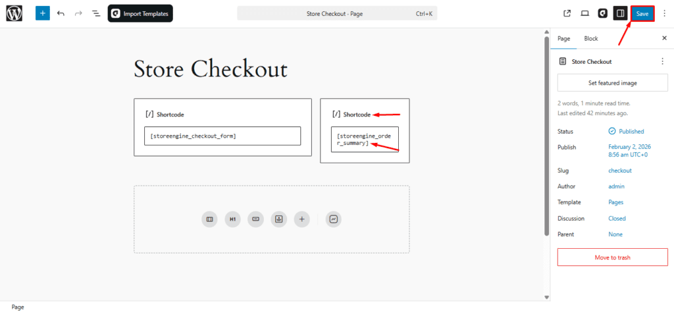Viewport: 674px width, 312px height.
Task: Edit the storeengine_order_summary shortcode field
Action: (365, 140)
